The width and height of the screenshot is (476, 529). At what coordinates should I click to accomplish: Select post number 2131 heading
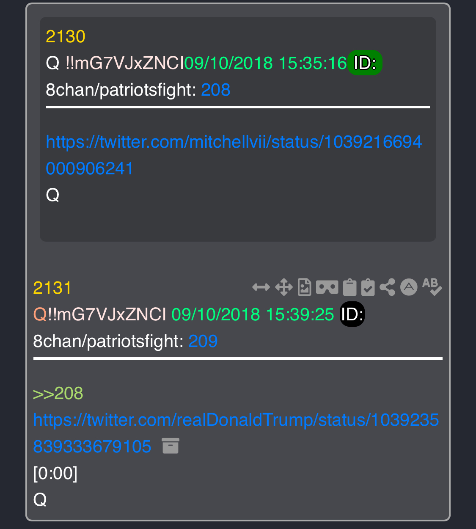pyautogui.click(x=52, y=288)
